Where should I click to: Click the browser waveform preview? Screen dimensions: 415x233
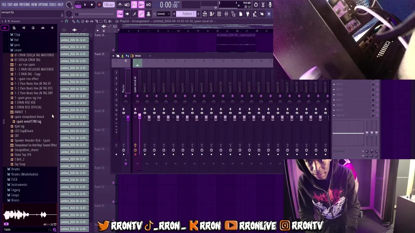click(x=30, y=215)
